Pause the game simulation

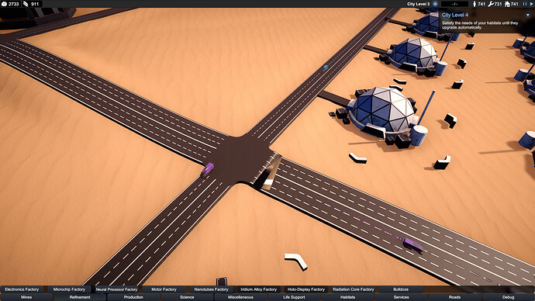tap(525, 4)
